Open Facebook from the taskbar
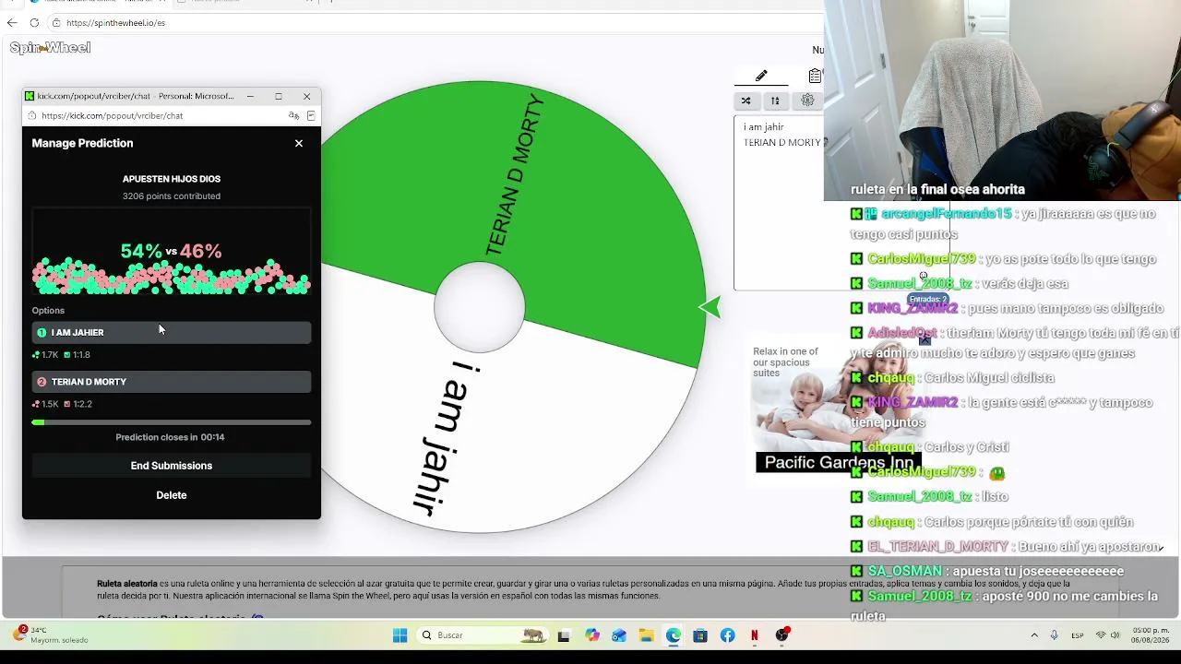This screenshot has height=664, width=1181. (728, 635)
